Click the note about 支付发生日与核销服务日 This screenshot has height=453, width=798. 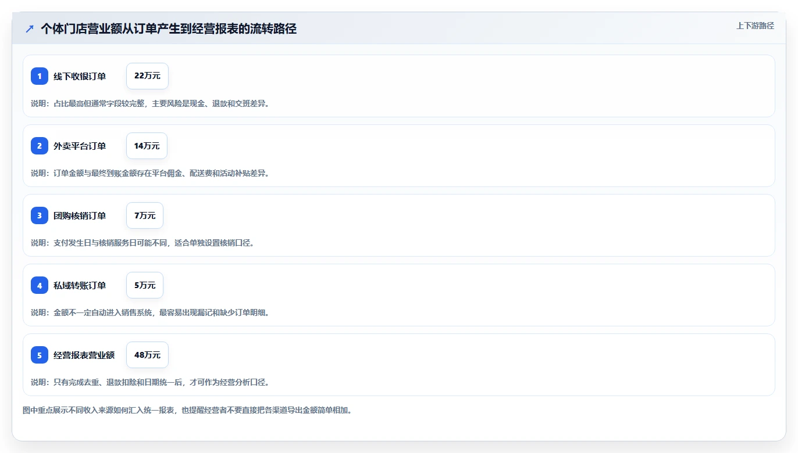coord(142,243)
